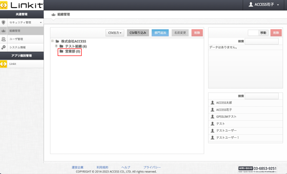Viewport: 287px width, 174px height.
Task: Open the 運営企業 footer link
Action: coord(77,167)
